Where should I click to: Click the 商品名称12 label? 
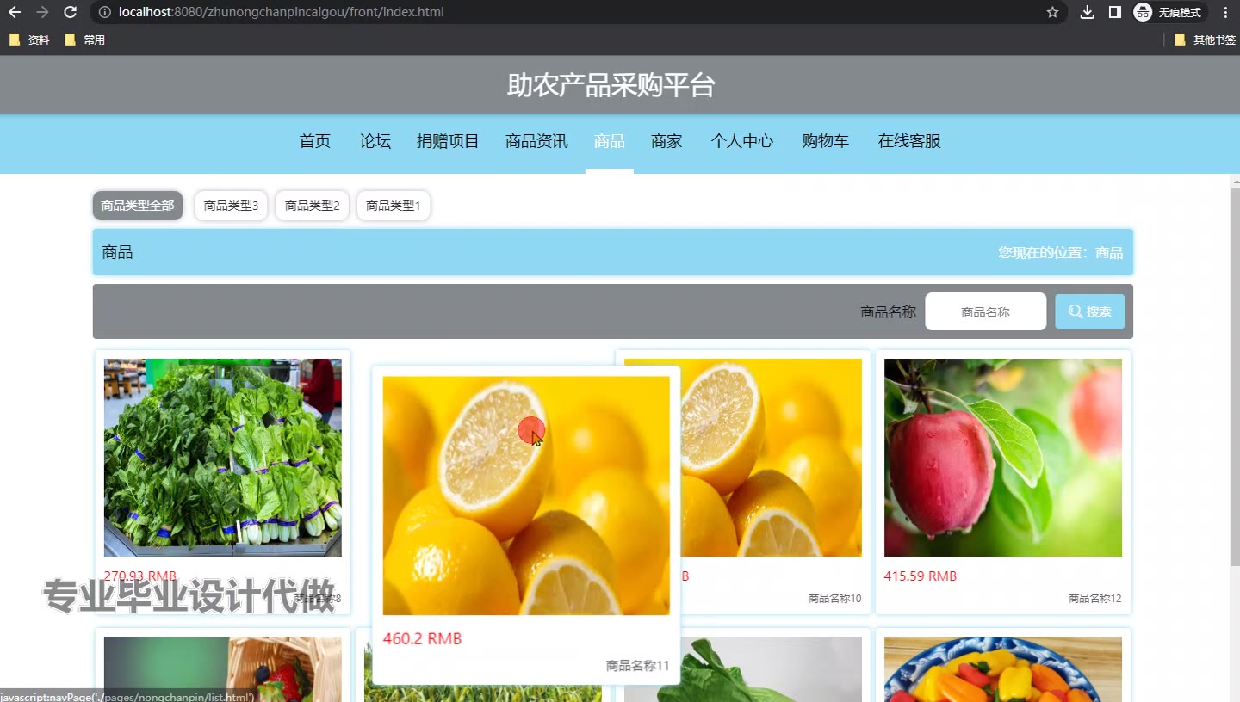coord(1095,598)
